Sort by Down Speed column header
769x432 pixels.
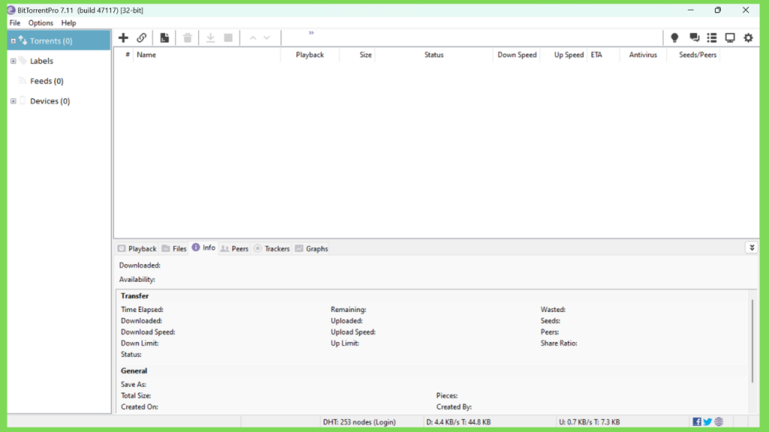[517, 55]
